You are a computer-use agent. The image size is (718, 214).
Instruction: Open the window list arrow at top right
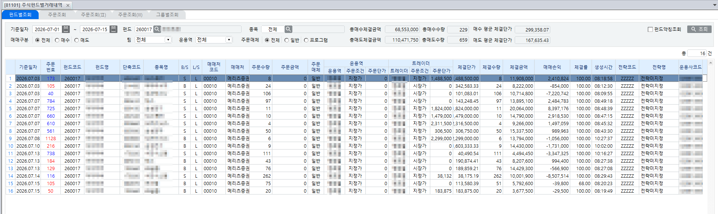714,5
